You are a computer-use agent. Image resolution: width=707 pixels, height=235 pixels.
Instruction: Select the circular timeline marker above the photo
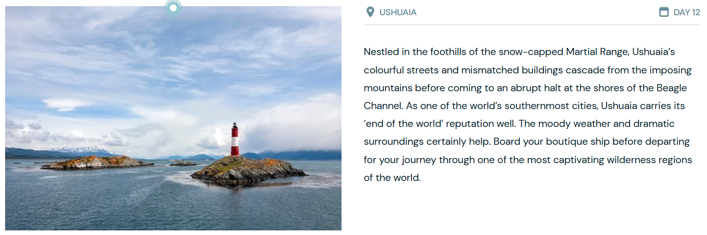coord(173,8)
